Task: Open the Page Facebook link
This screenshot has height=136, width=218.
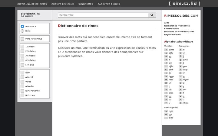Action: click(x=172, y=34)
